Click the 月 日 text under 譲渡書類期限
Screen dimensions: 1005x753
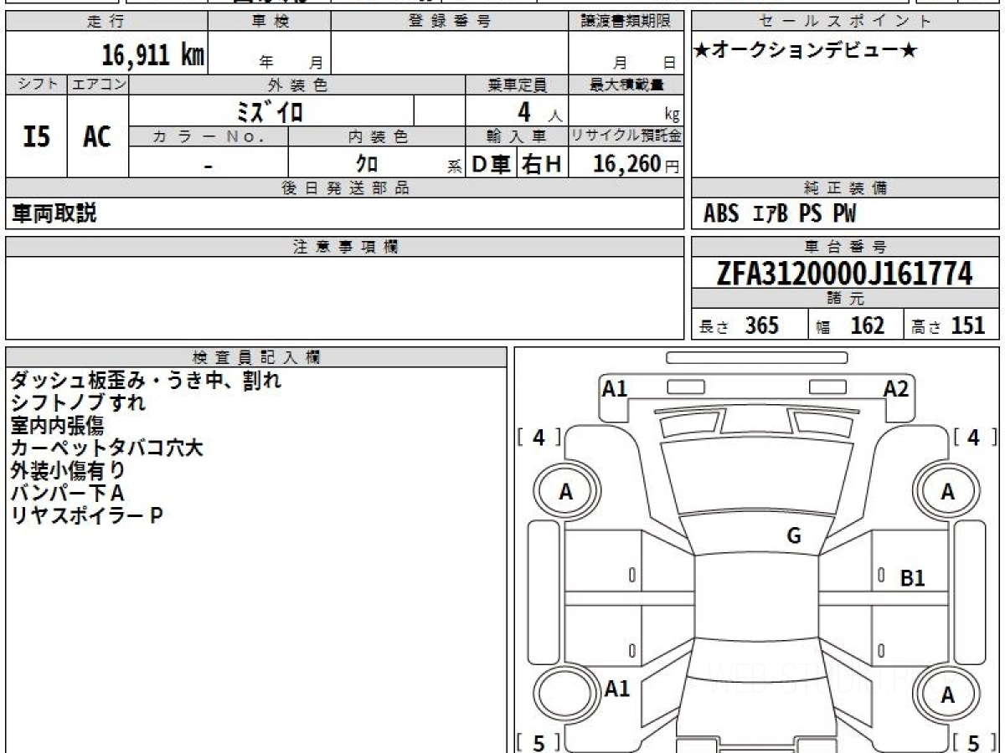tap(644, 62)
